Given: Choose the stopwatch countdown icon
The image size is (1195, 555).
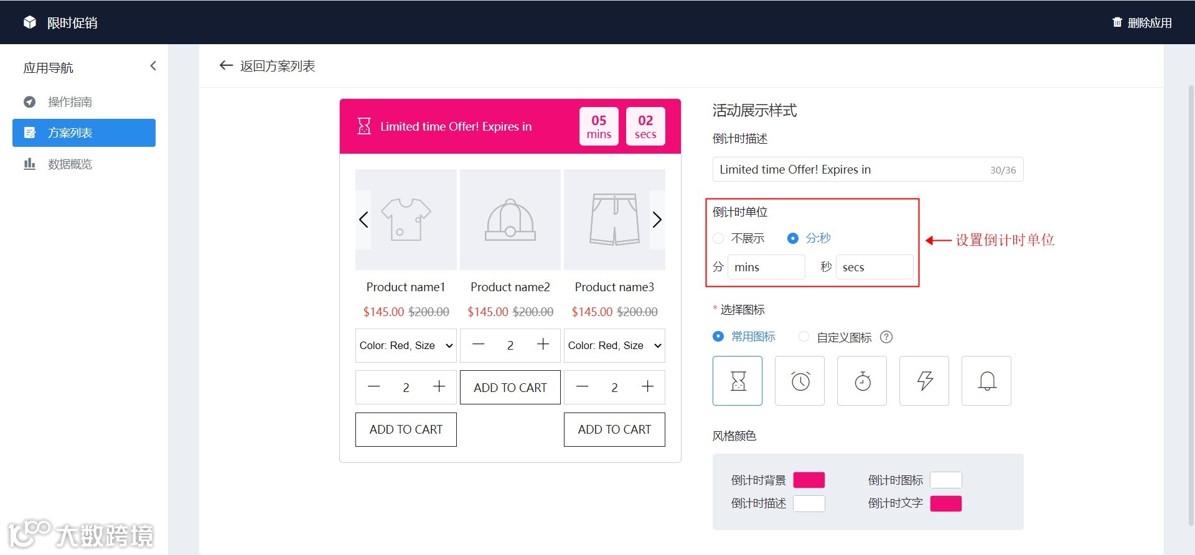Looking at the screenshot, I should coord(862,381).
